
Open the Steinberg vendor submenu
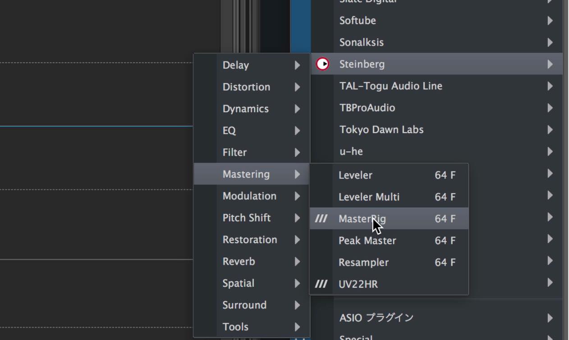click(436, 64)
